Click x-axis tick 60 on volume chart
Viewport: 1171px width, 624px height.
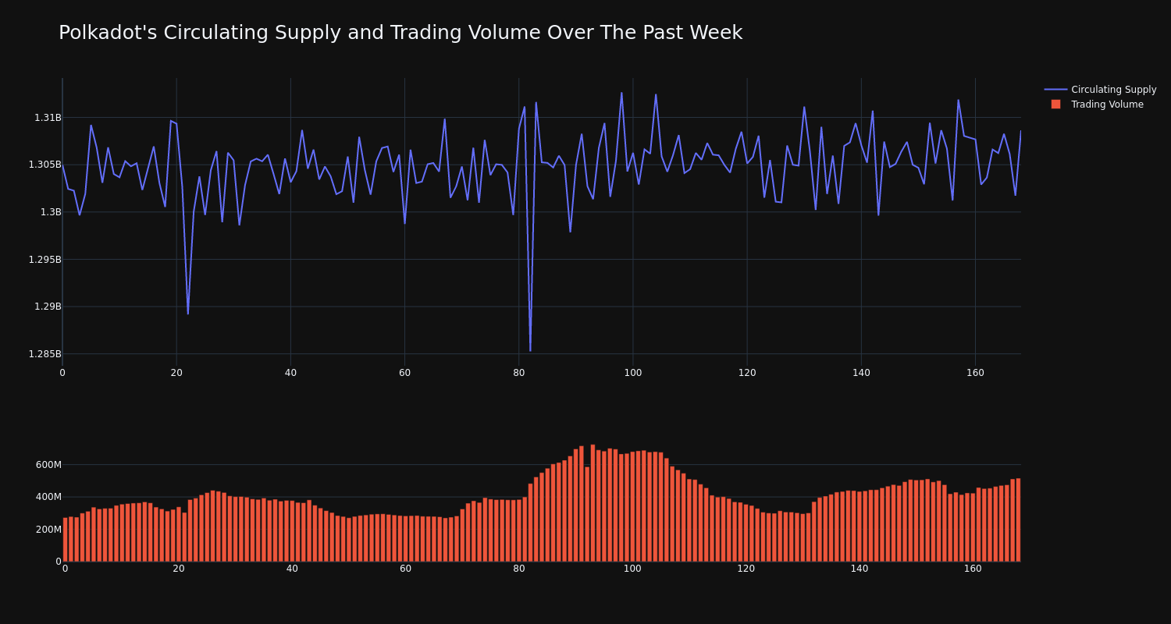click(x=406, y=569)
